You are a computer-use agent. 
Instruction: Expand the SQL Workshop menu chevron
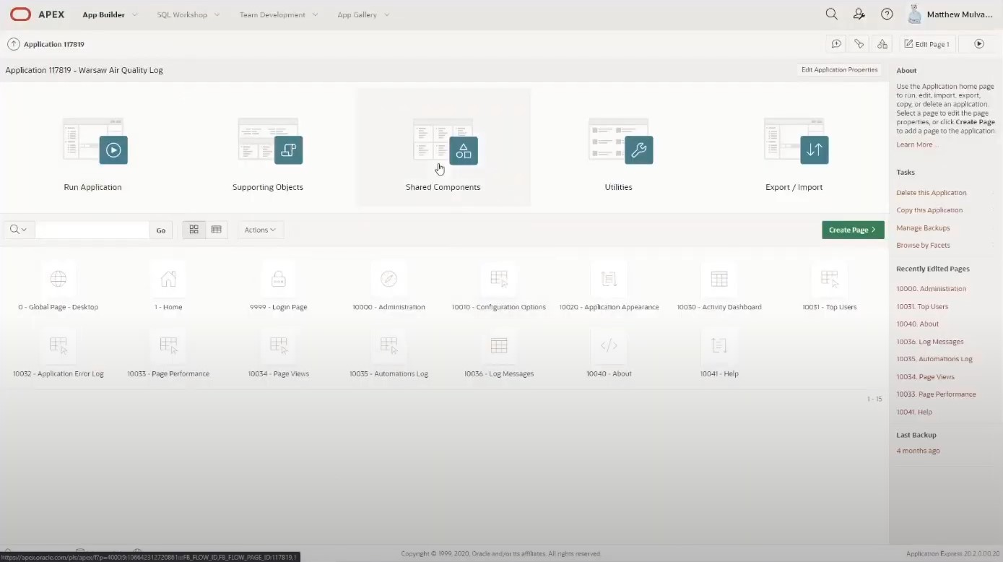click(x=217, y=15)
